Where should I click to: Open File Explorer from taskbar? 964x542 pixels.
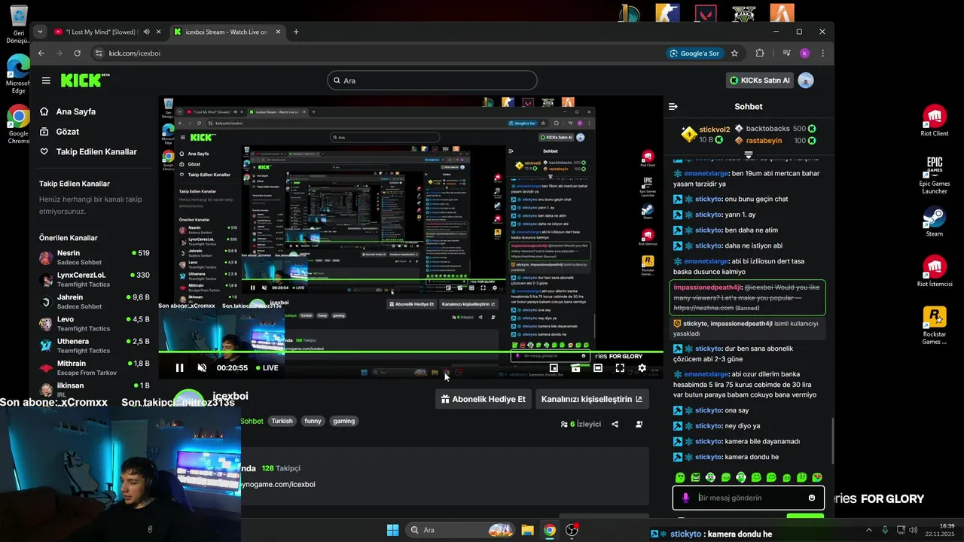527,530
